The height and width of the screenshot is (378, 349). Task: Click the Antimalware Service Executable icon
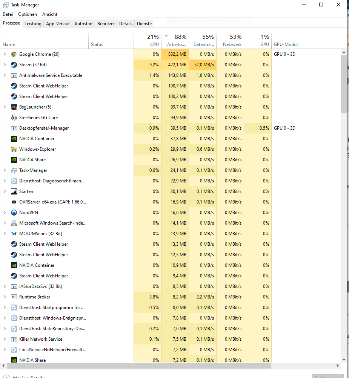point(14,75)
